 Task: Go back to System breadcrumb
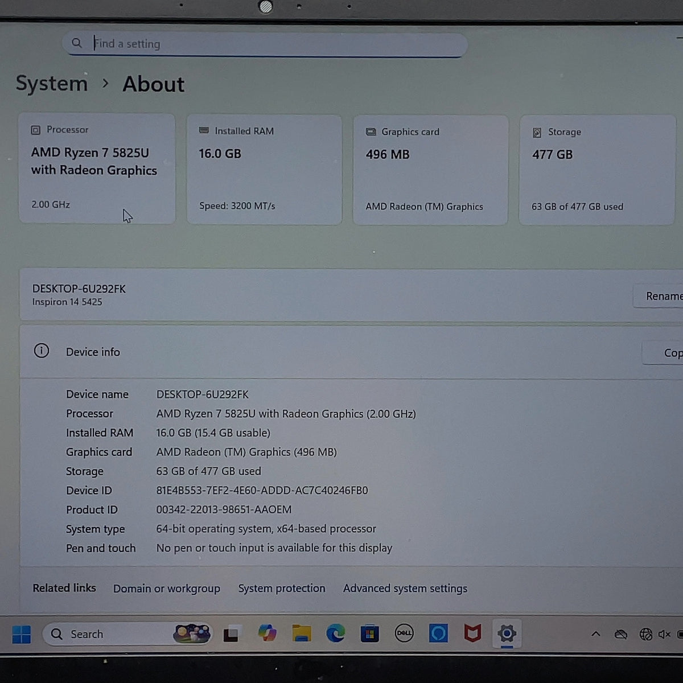[x=52, y=84]
